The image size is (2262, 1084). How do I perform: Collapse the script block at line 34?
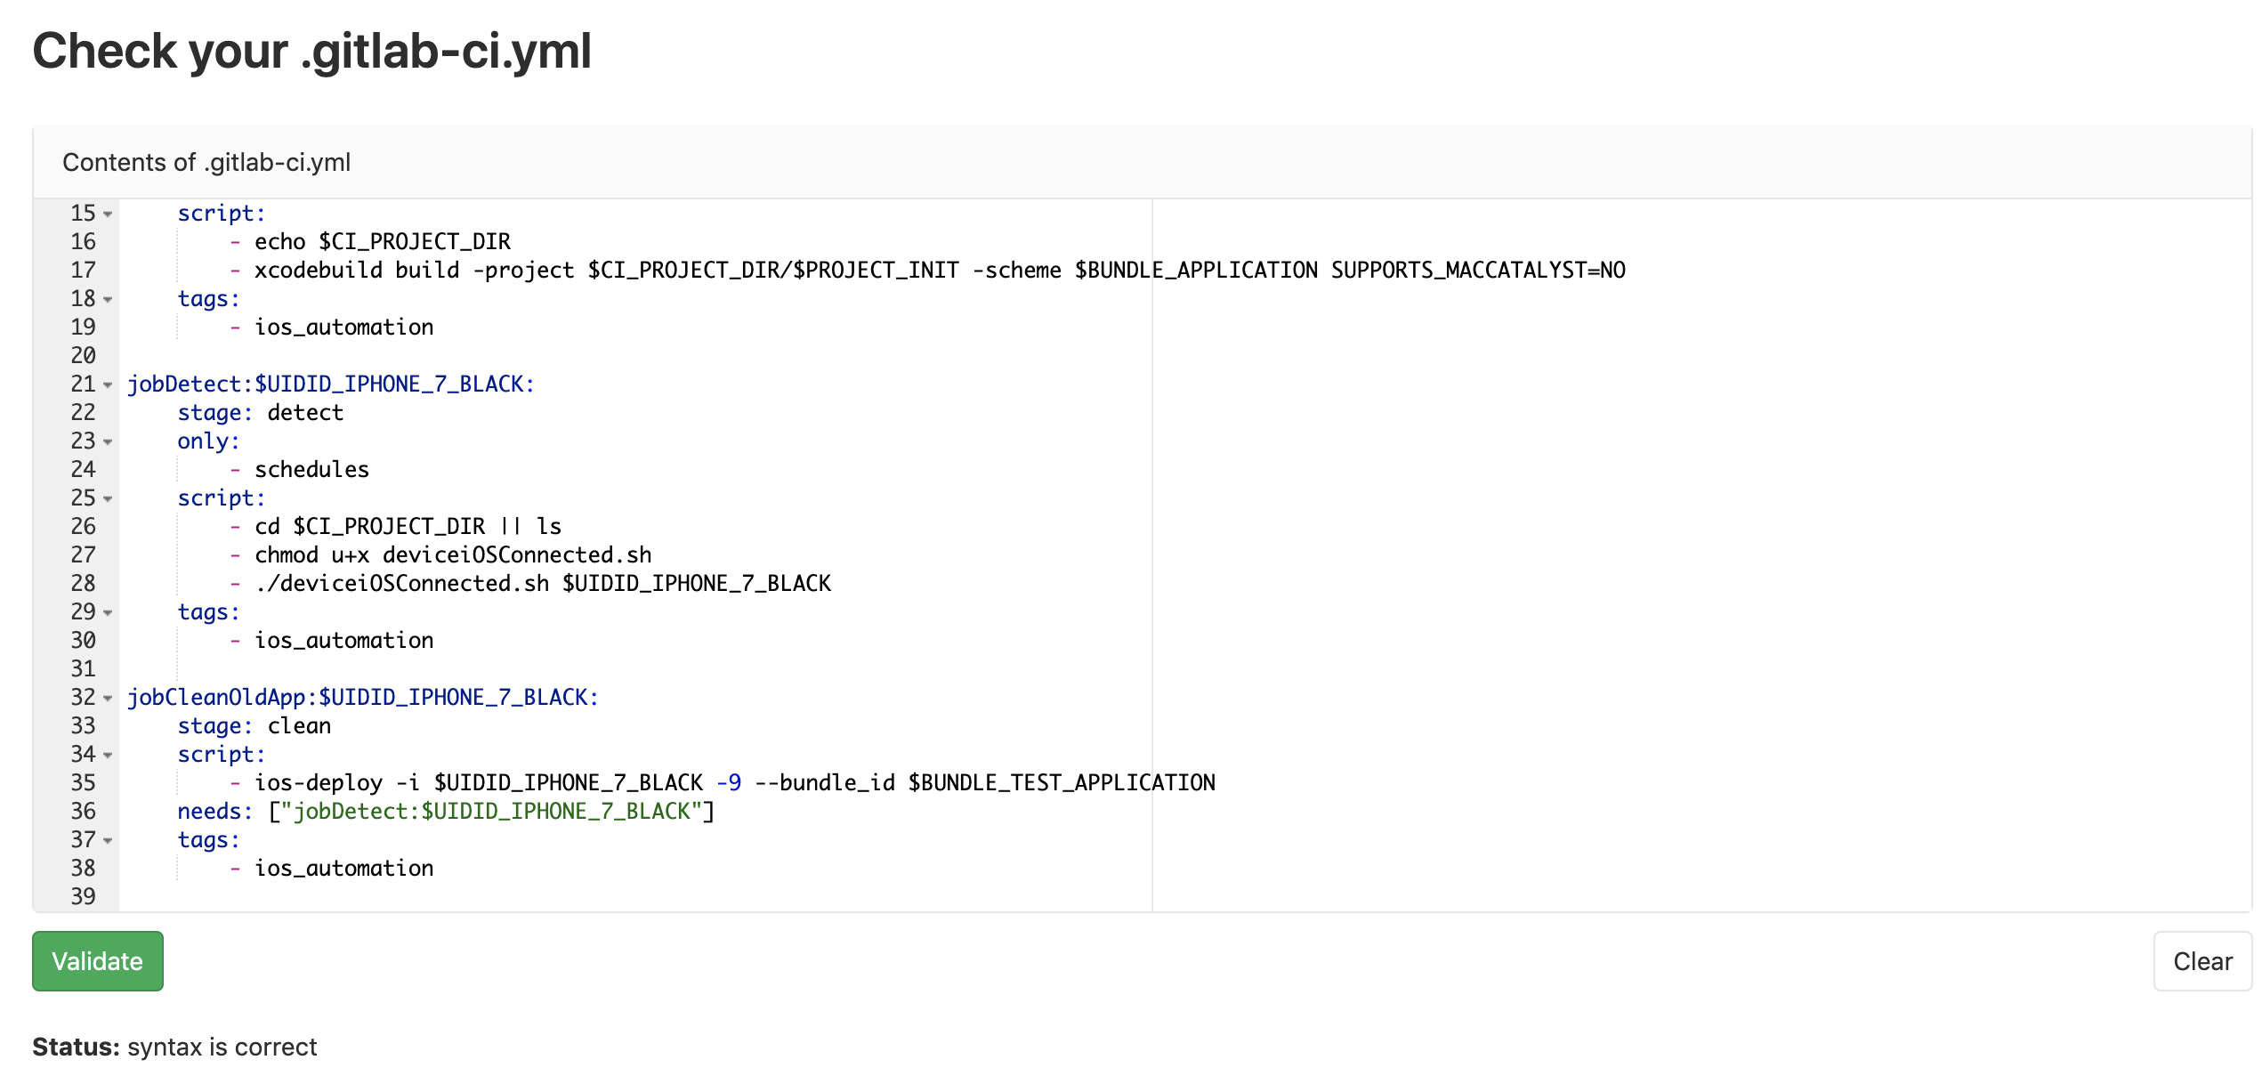(x=108, y=756)
